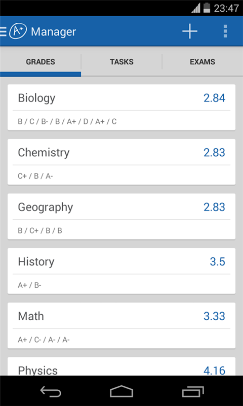Open the History subject card

point(121,271)
